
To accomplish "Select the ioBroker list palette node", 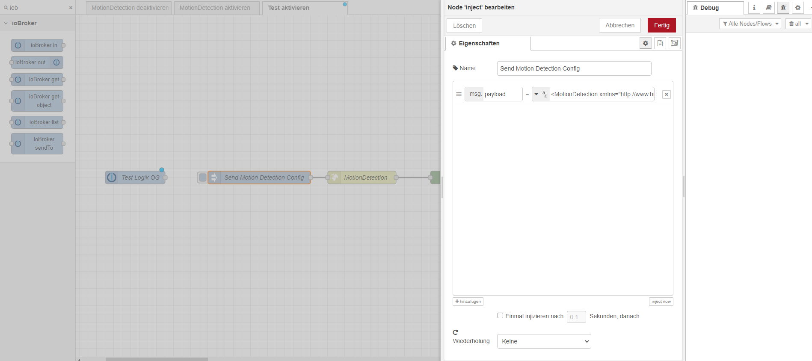I will tap(37, 122).
